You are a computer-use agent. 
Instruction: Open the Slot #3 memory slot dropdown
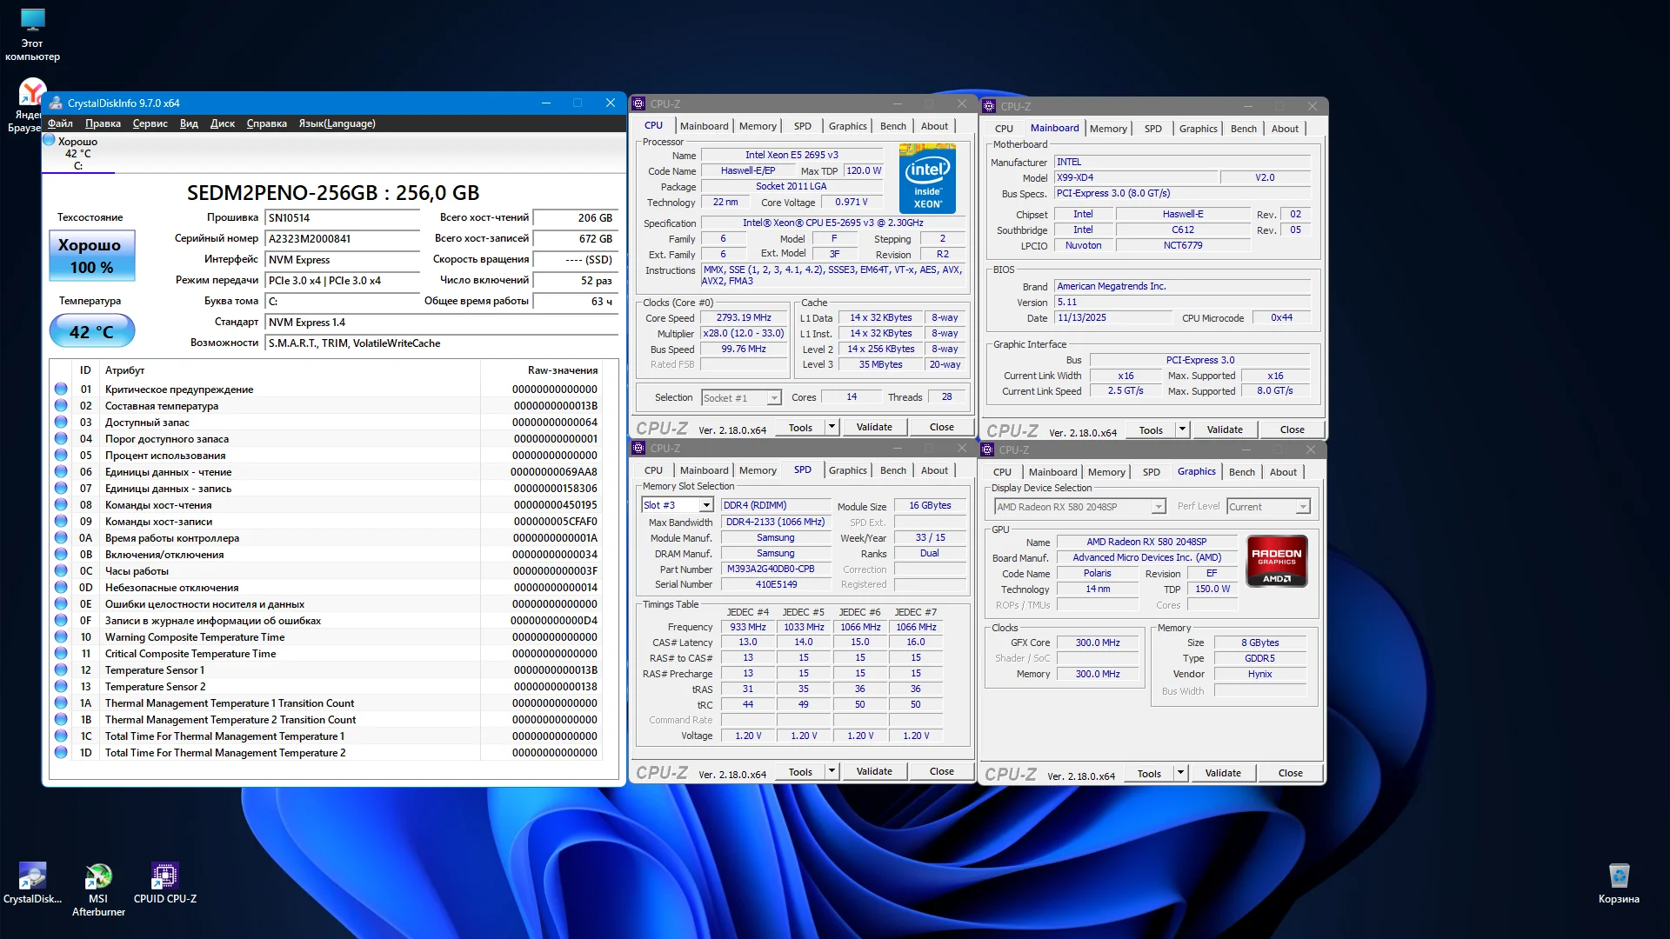pos(678,505)
